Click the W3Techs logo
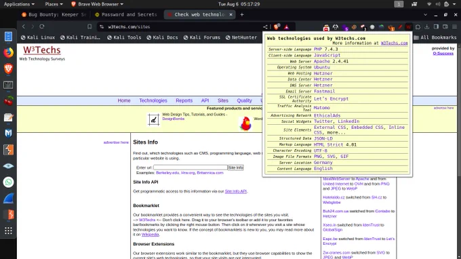Image resolution: width=461 pixels, height=259 pixels. coord(42,50)
